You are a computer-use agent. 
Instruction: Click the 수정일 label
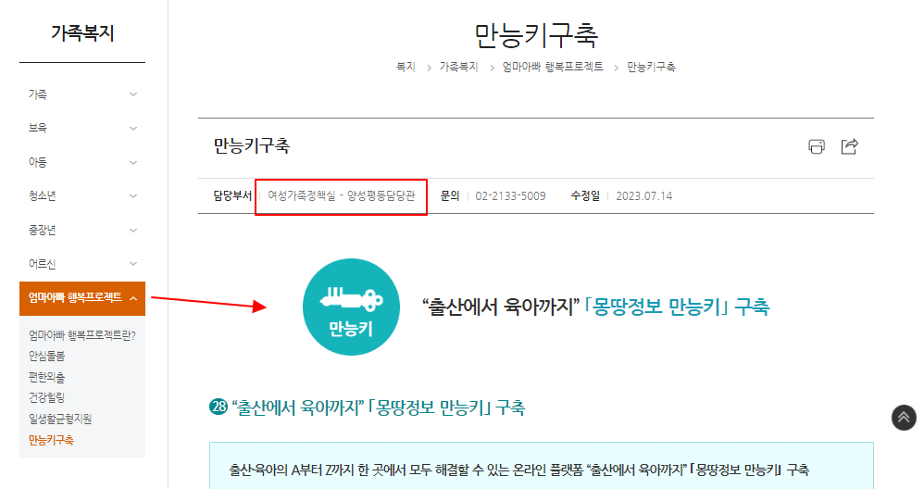point(585,195)
